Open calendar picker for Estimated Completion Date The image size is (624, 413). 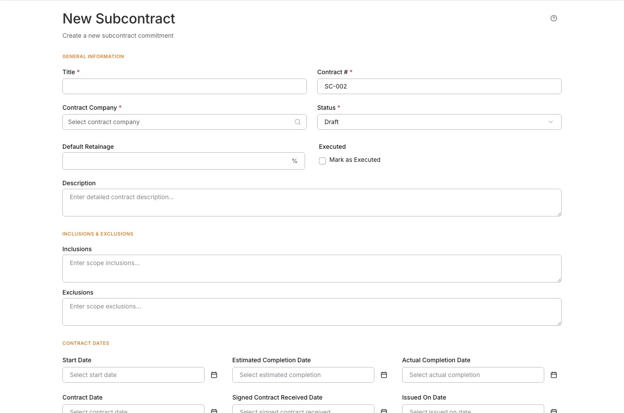pos(384,375)
